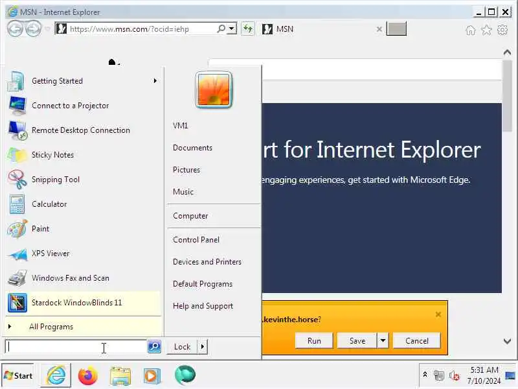Launch the Snipping Tool
The image size is (518, 389).
[x=83, y=180]
